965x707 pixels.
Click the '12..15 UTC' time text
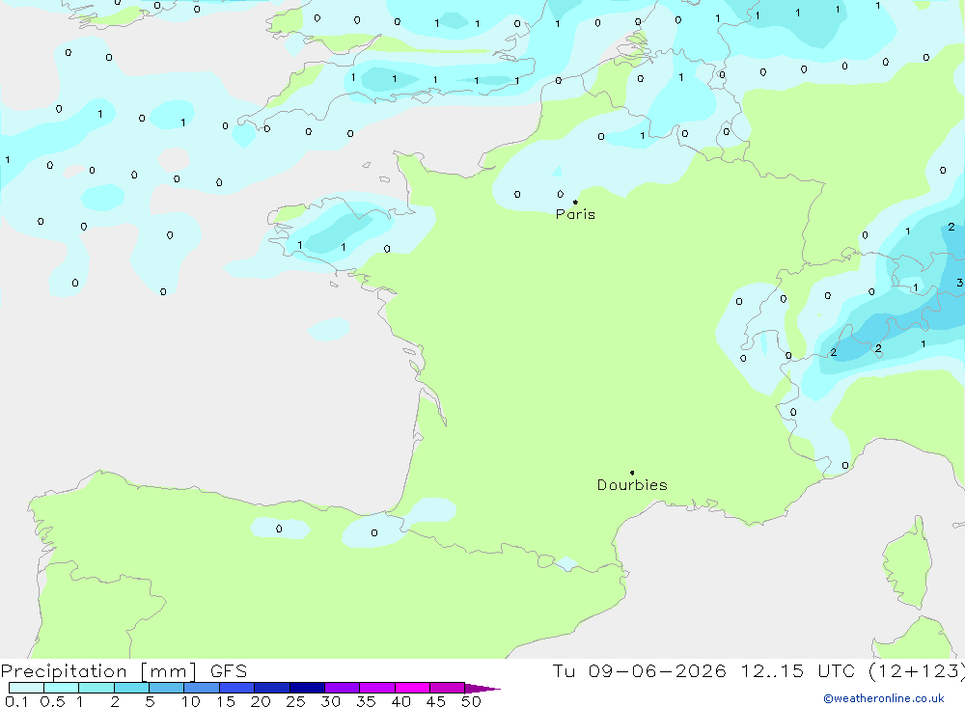click(798, 671)
